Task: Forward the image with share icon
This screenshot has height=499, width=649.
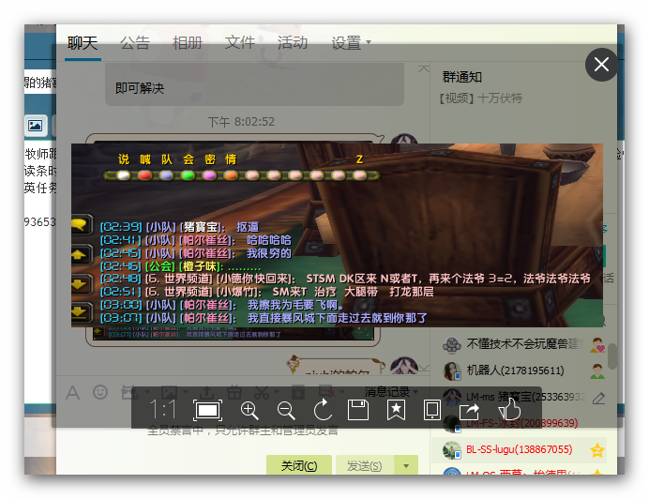Action: click(470, 410)
